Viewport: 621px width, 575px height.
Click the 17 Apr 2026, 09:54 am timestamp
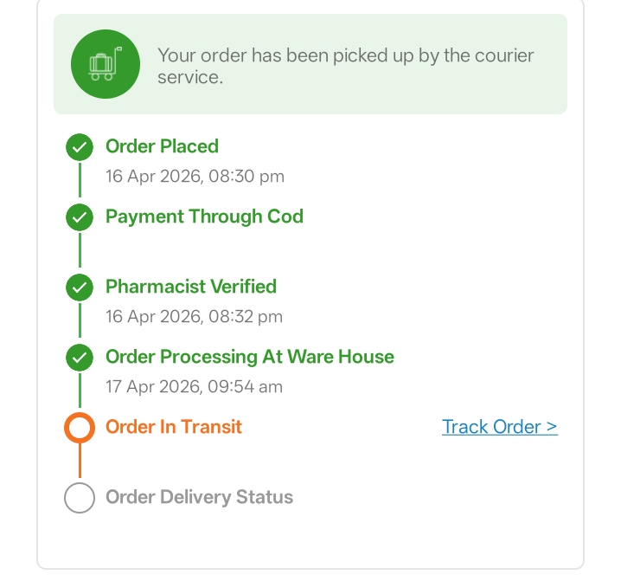[194, 386]
